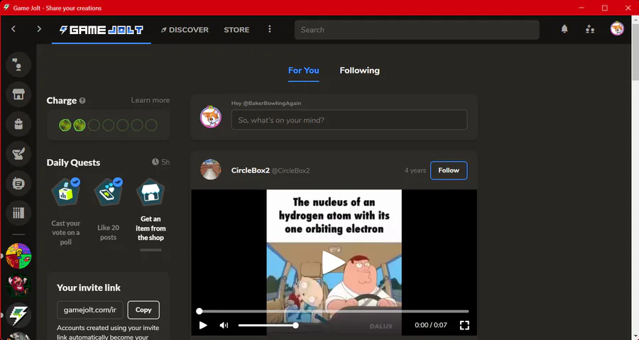Open the robot-face icon in sidebar

pos(18,184)
